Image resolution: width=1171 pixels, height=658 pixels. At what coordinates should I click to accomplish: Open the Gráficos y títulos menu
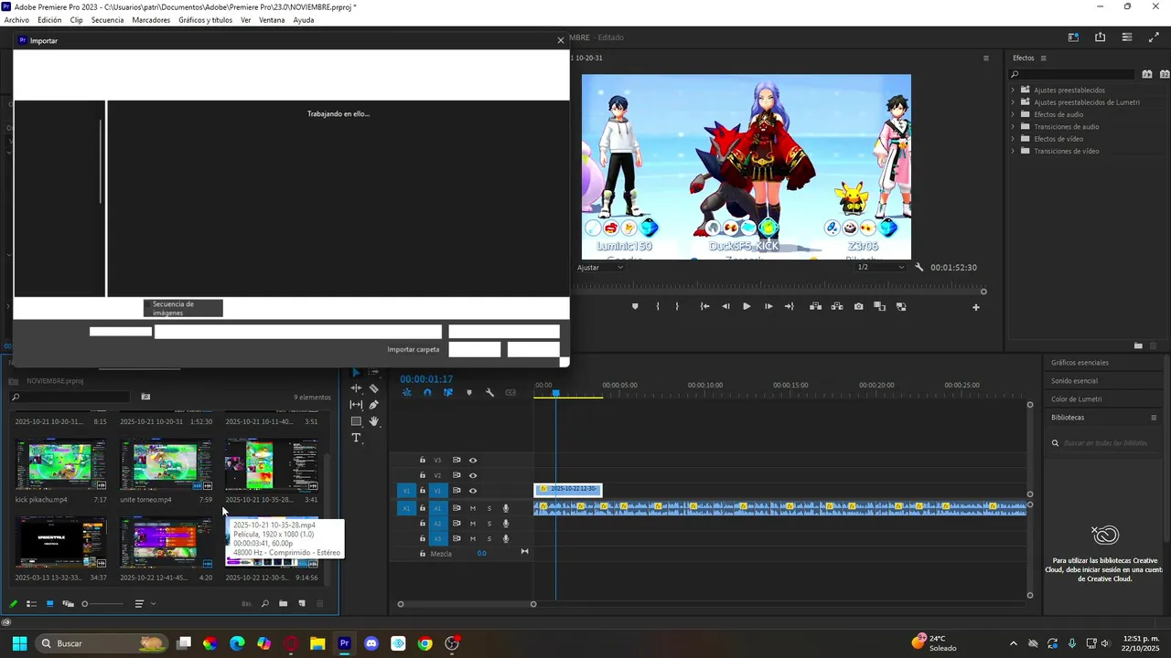tap(205, 20)
